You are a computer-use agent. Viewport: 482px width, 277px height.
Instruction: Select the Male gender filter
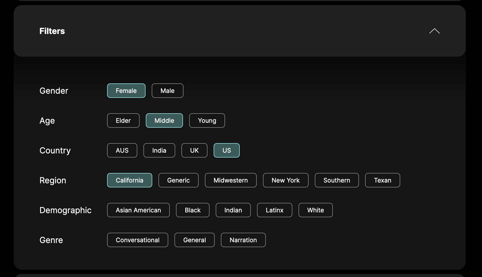tap(167, 91)
